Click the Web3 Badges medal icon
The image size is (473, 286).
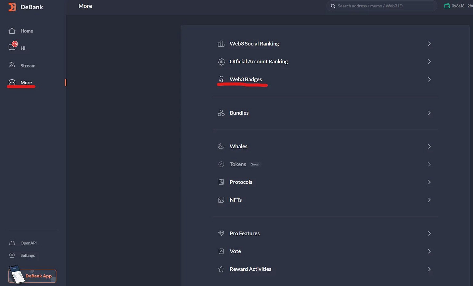[221, 79]
